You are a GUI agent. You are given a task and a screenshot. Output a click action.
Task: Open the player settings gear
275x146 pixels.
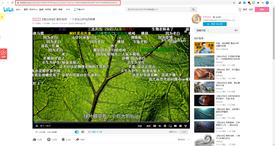(165, 126)
